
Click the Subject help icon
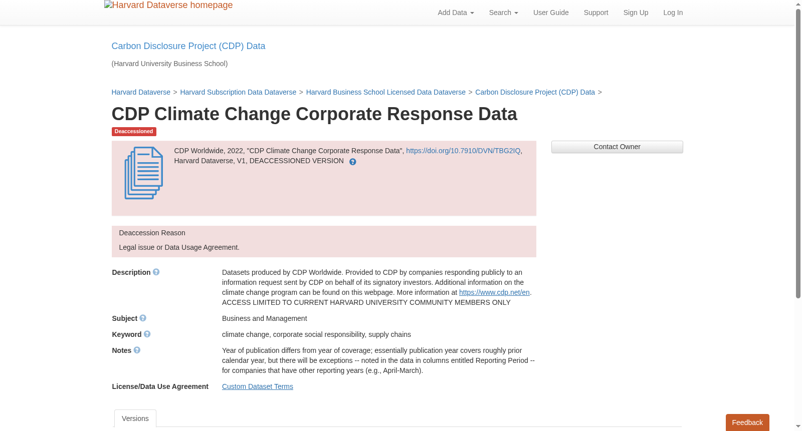[143, 318]
